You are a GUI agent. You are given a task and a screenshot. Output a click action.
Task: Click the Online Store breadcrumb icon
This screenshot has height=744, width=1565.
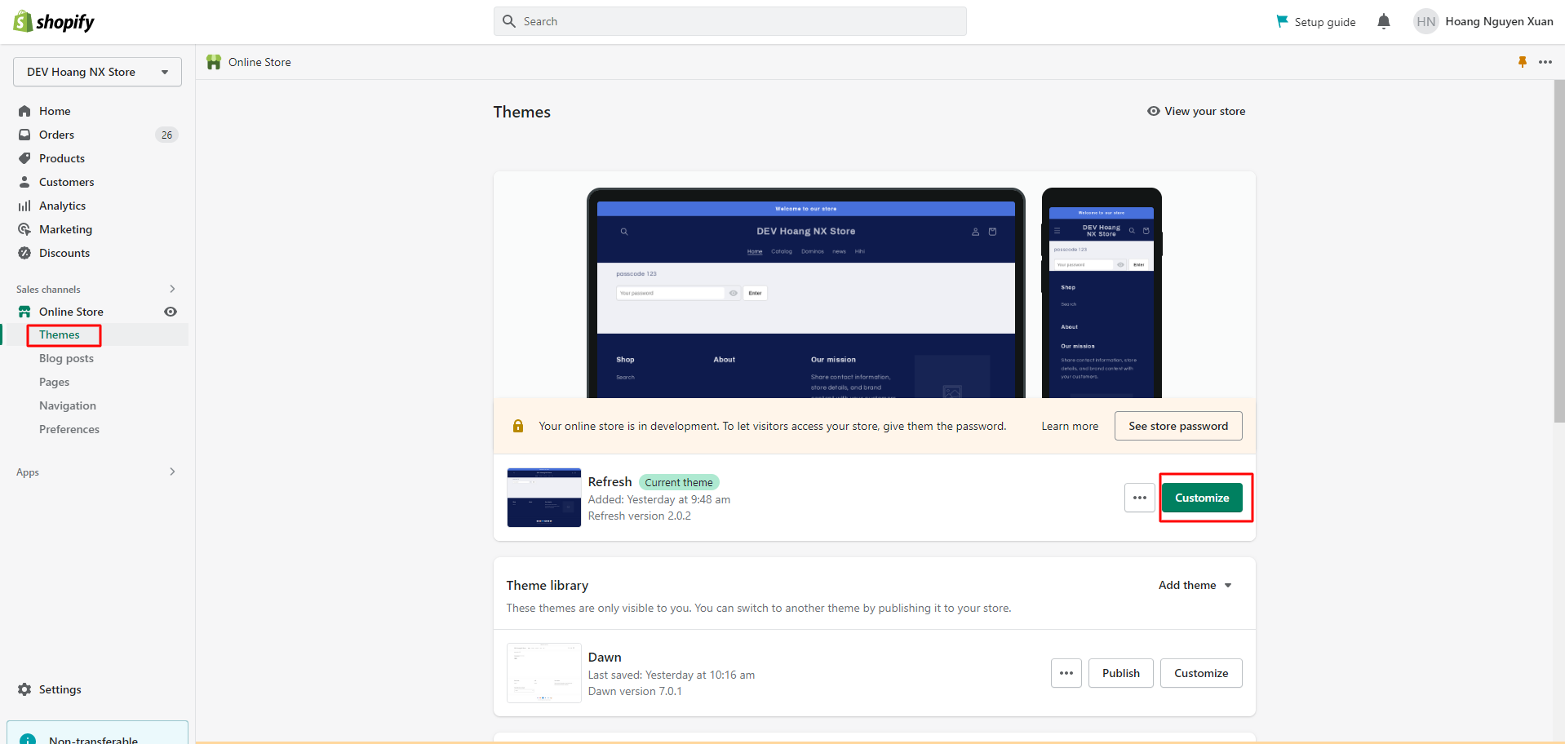tap(214, 62)
